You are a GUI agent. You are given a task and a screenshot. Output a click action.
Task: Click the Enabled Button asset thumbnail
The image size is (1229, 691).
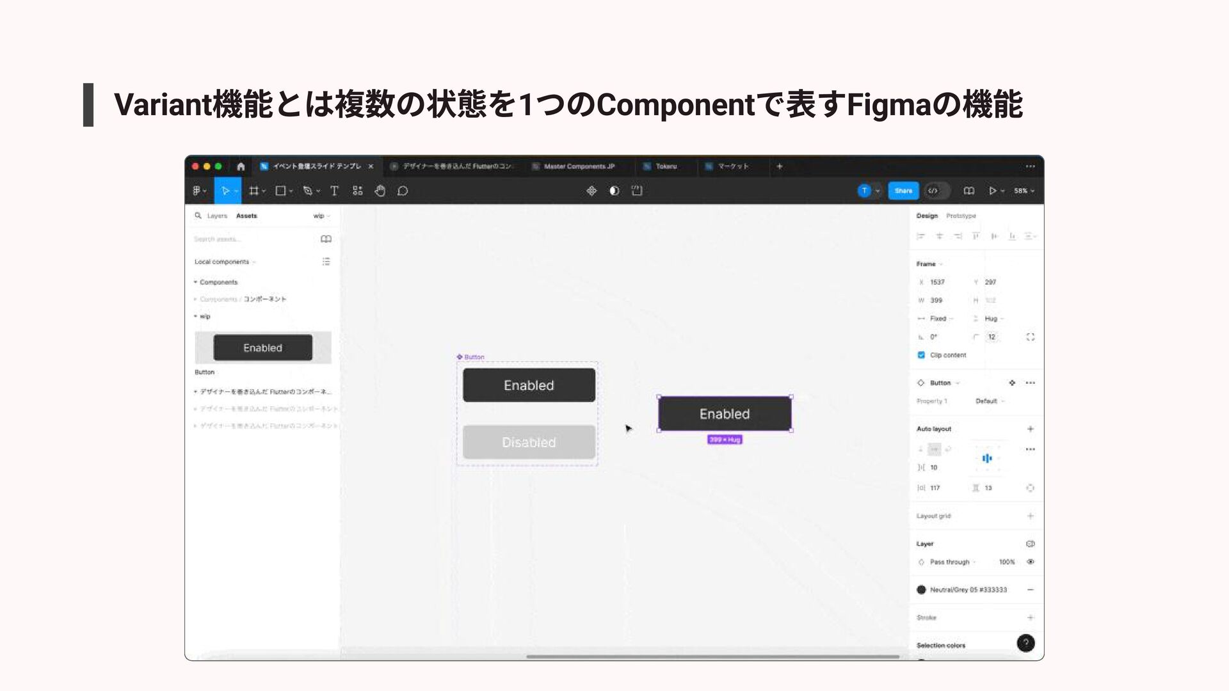point(263,348)
